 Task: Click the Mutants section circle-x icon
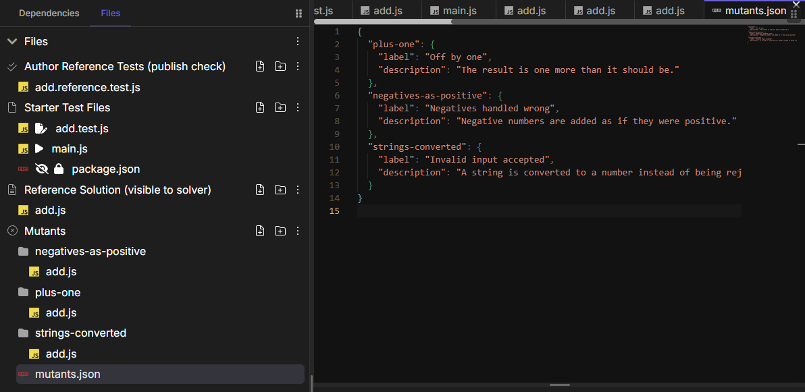pyautogui.click(x=12, y=231)
